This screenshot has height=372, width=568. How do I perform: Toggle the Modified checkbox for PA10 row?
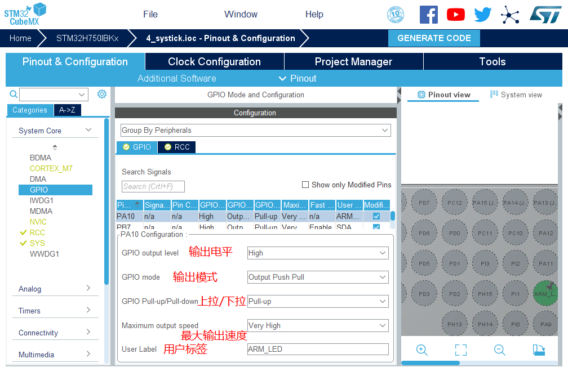click(x=376, y=216)
